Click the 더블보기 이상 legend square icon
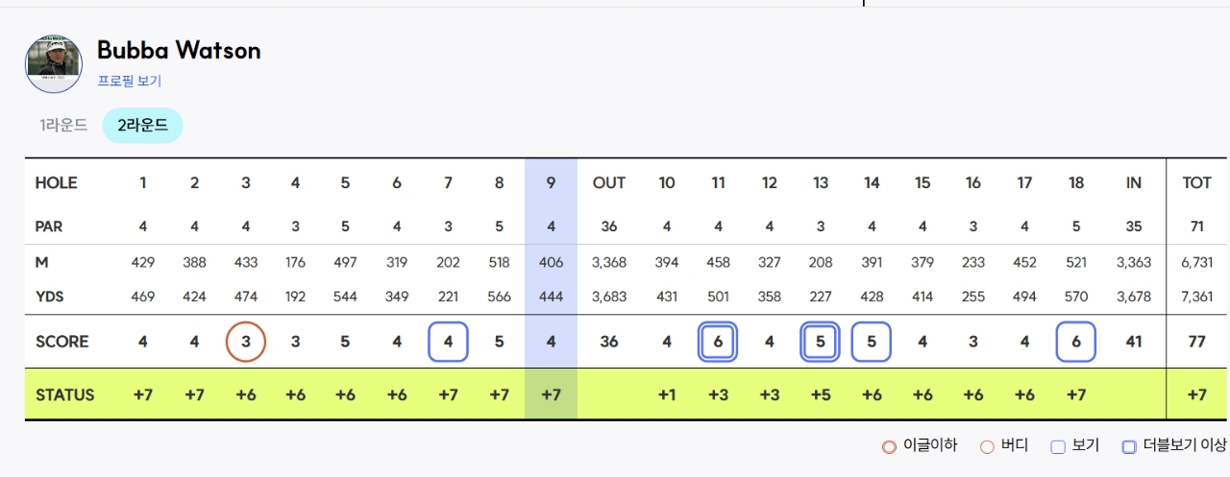1230x477 pixels. coord(1129,446)
